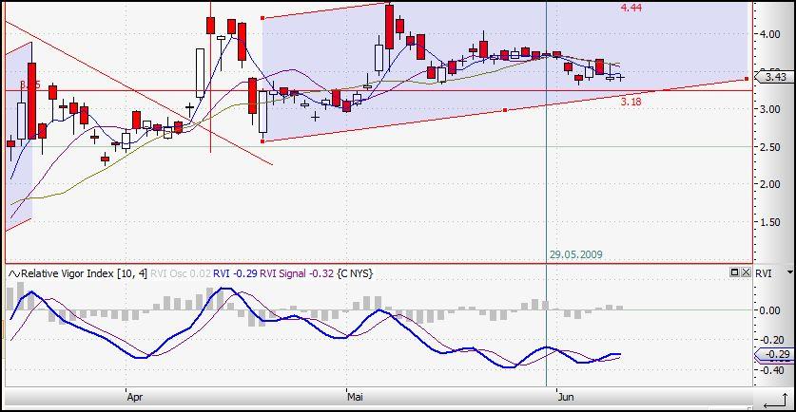Click the RVI Osc 0.02 value
Screen dimensions: 796x412
point(181,273)
